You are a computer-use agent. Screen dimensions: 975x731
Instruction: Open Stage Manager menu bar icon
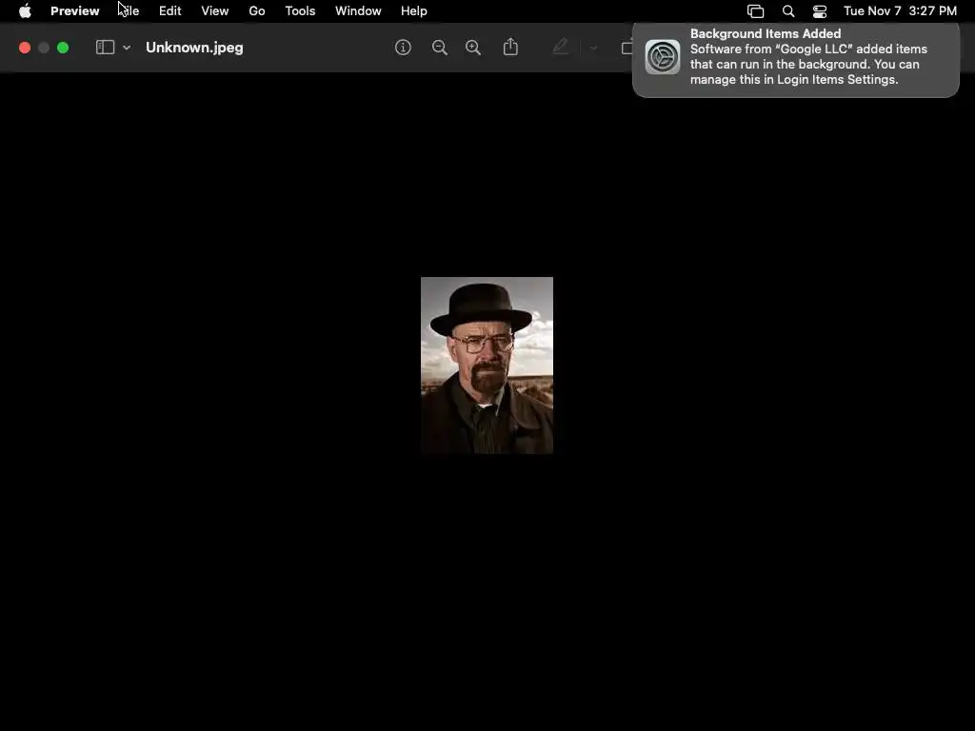(755, 11)
